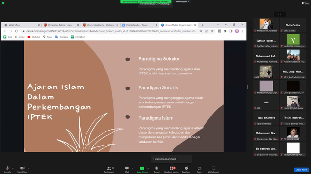This screenshot has width=311, height=174.
Task: Click the green encryption shield icon
Action: (x=3, y=3)
